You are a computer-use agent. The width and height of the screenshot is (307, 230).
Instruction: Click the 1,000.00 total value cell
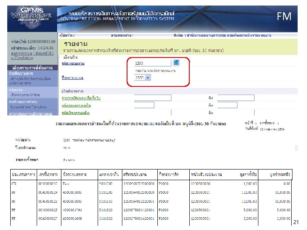250,184
